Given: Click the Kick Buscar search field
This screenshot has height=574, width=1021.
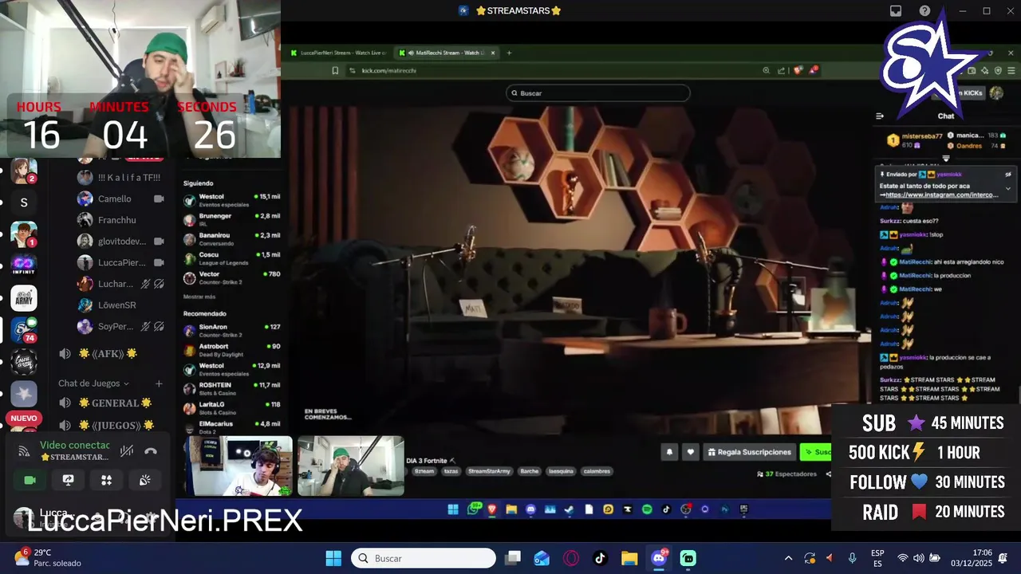Looking at the screenshot, I should 598,93.
